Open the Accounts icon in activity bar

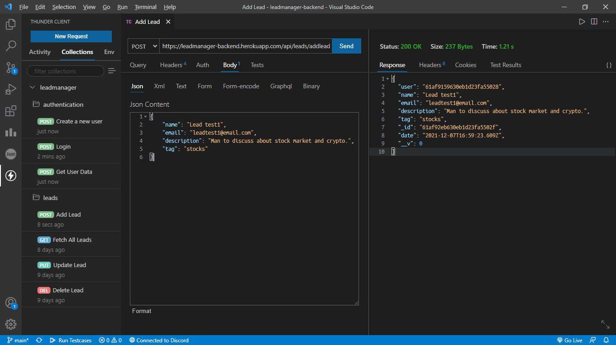pyautogui.click(x=11, y=303)
